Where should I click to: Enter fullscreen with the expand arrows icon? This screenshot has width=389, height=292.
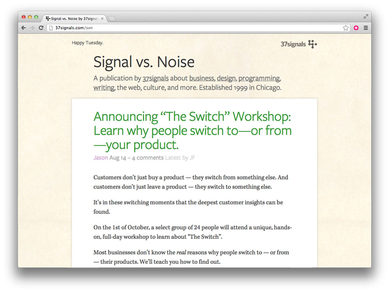(365, 17)
